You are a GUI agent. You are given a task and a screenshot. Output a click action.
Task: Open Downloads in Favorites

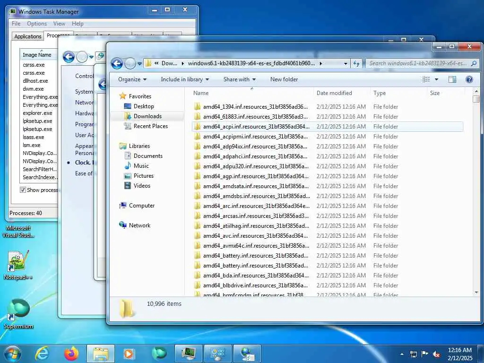pos(147,116)
